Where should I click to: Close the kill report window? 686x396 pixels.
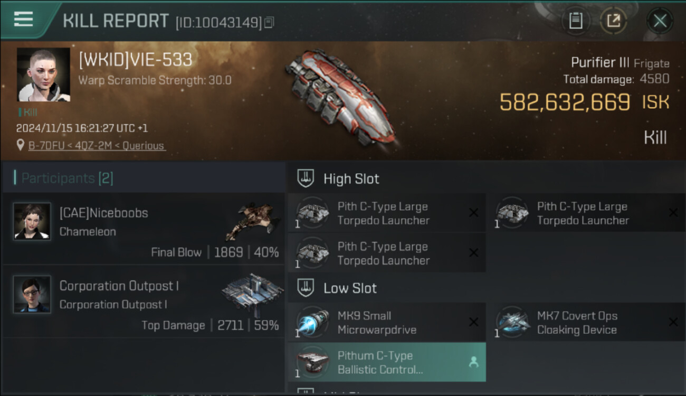click(660, 21)
